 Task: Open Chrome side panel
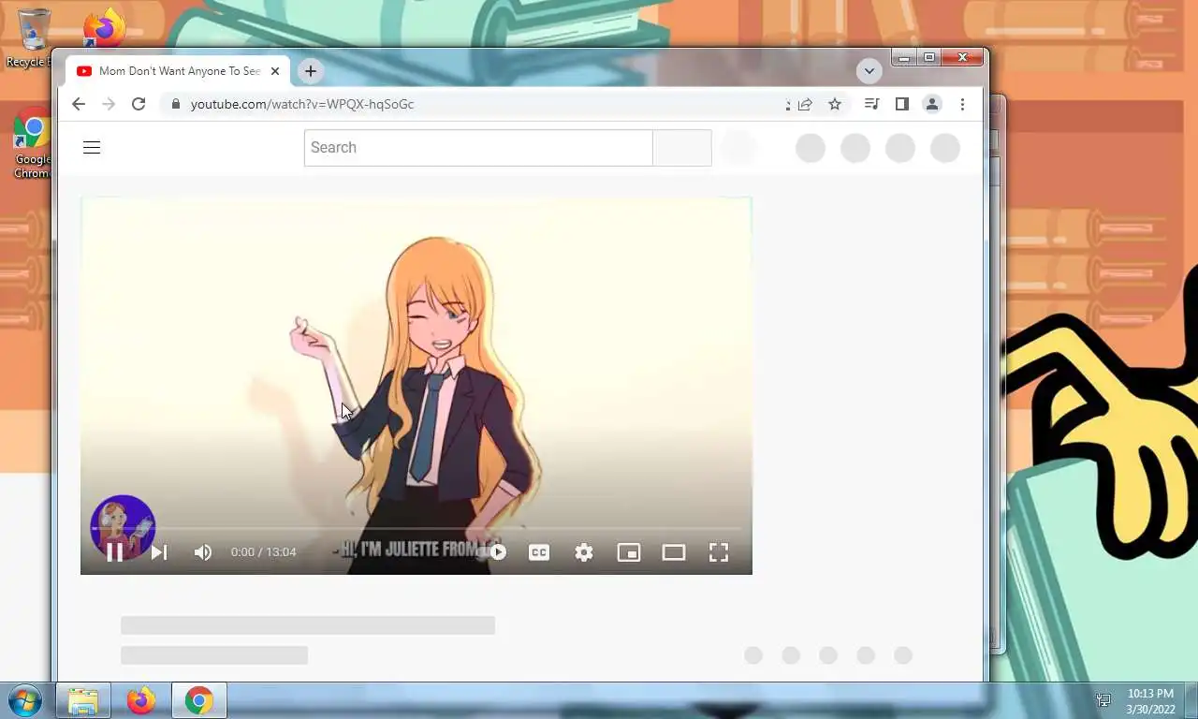902,104
